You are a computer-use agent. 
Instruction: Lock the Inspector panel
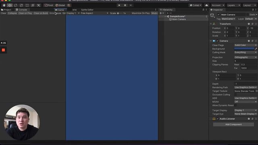(253, 10)
